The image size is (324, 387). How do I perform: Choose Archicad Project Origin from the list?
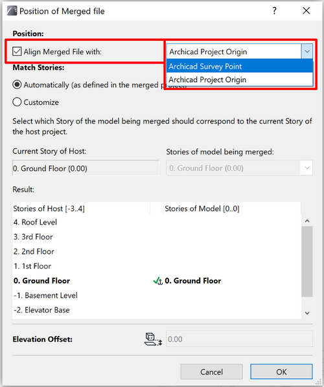[240, 80]
